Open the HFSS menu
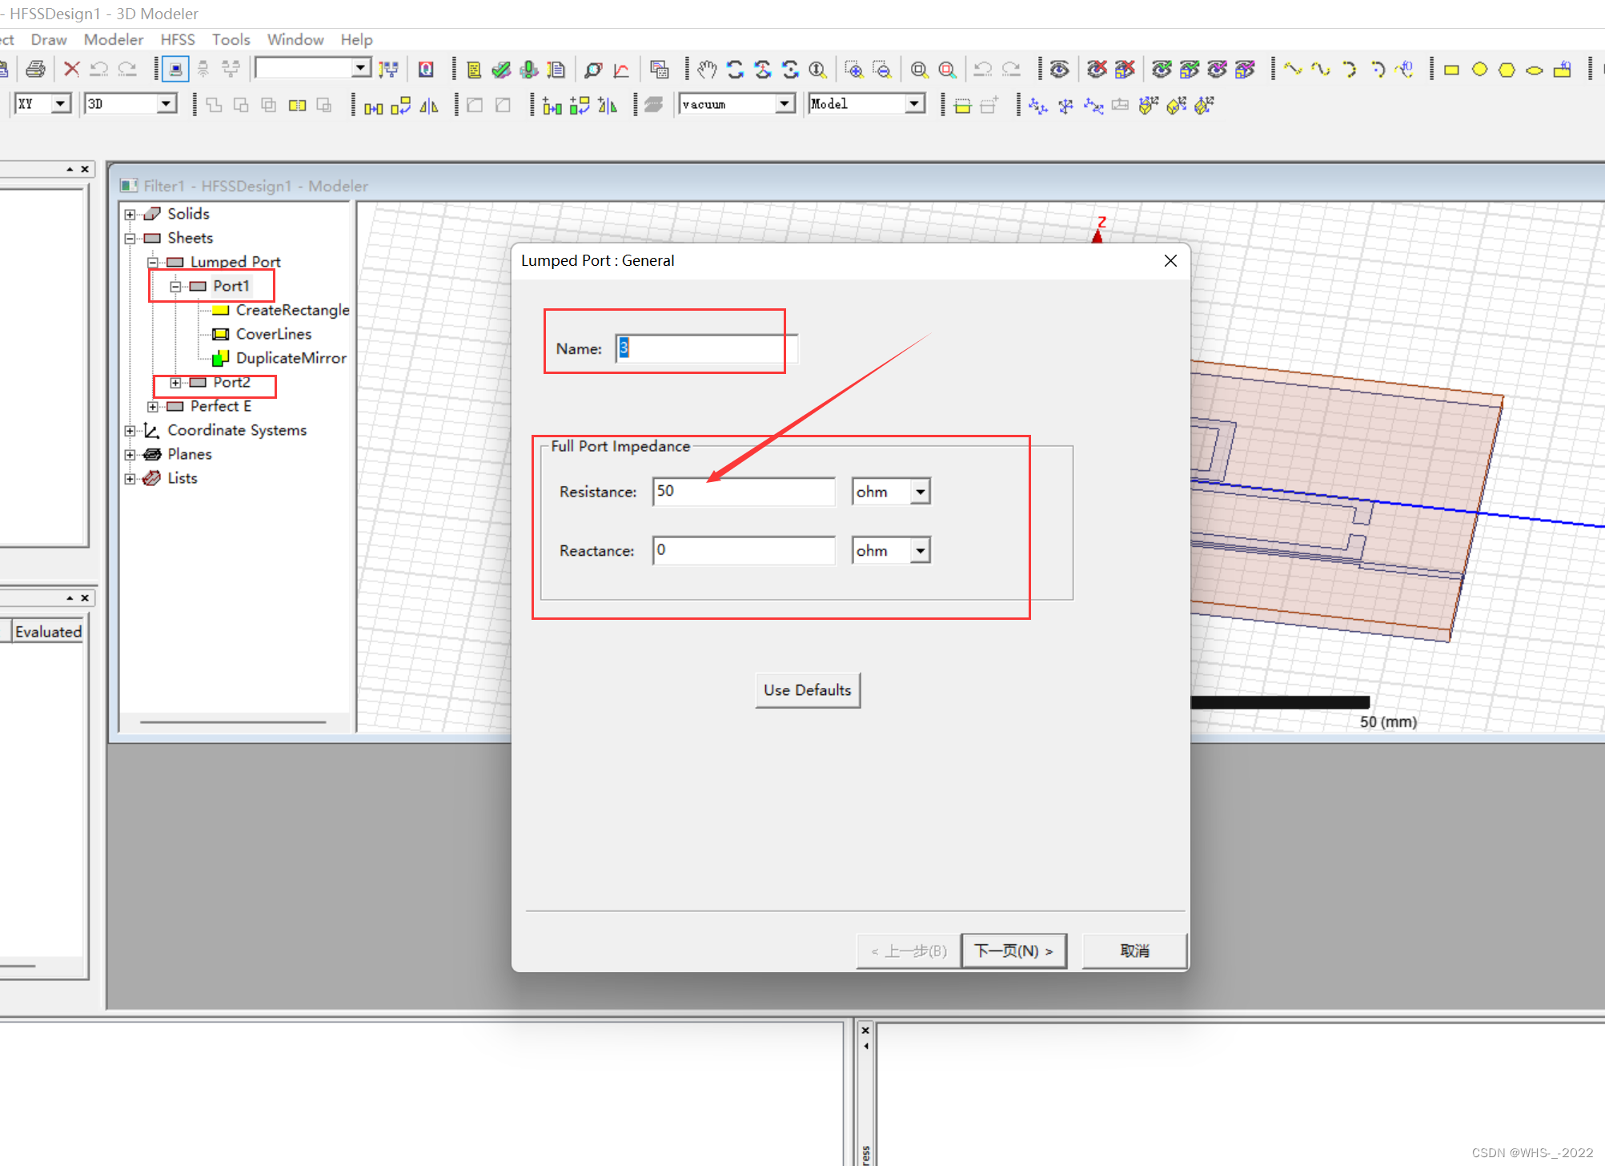Image resolution: width=1605 pixels, height=1166 pixels. (x=177, y=39)
